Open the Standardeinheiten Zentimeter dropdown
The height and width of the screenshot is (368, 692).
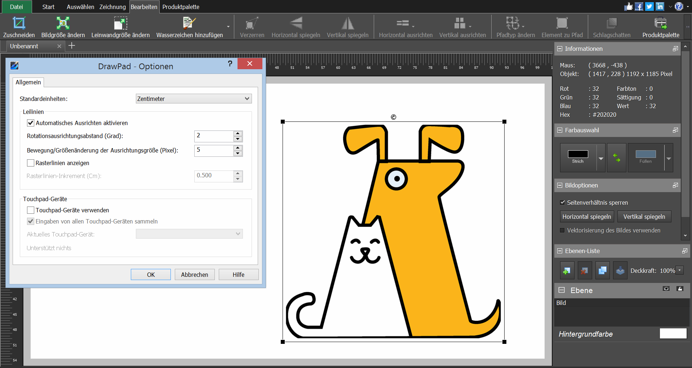click(x=194, y=99)
